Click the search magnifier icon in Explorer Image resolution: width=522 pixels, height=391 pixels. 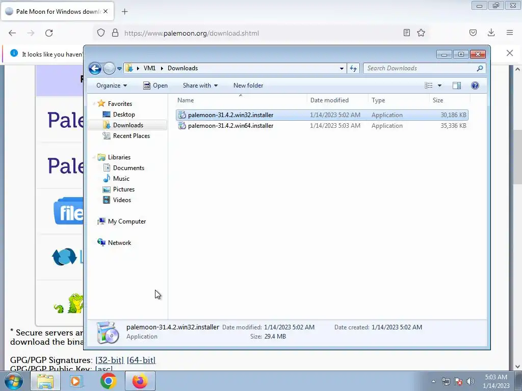coord(480,68)
